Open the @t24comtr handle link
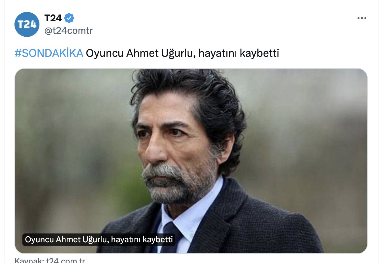Image resolution: width=387 pixels, height=263 pixels. tap(68, 30)
